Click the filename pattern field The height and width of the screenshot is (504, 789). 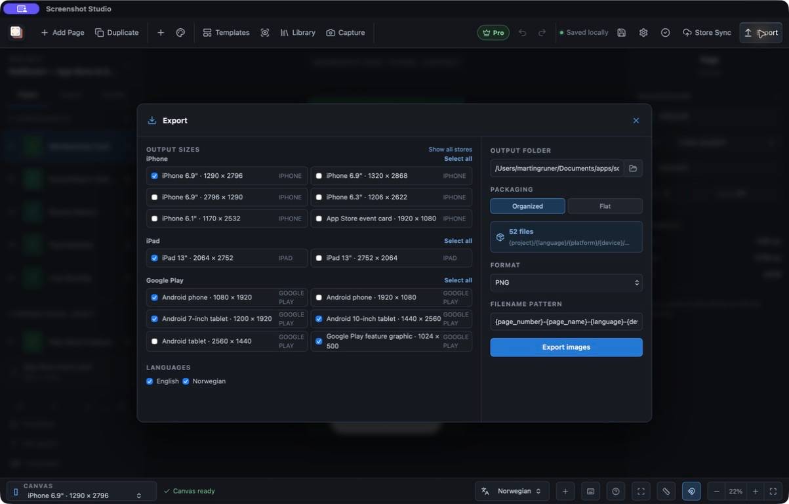click(x=567, y=322)
